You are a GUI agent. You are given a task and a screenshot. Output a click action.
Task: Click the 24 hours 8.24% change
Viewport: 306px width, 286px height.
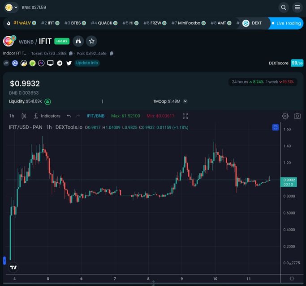point(248,82)
